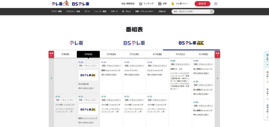
Task: Click the ランキング crown icon
Action: coord(141,4)
